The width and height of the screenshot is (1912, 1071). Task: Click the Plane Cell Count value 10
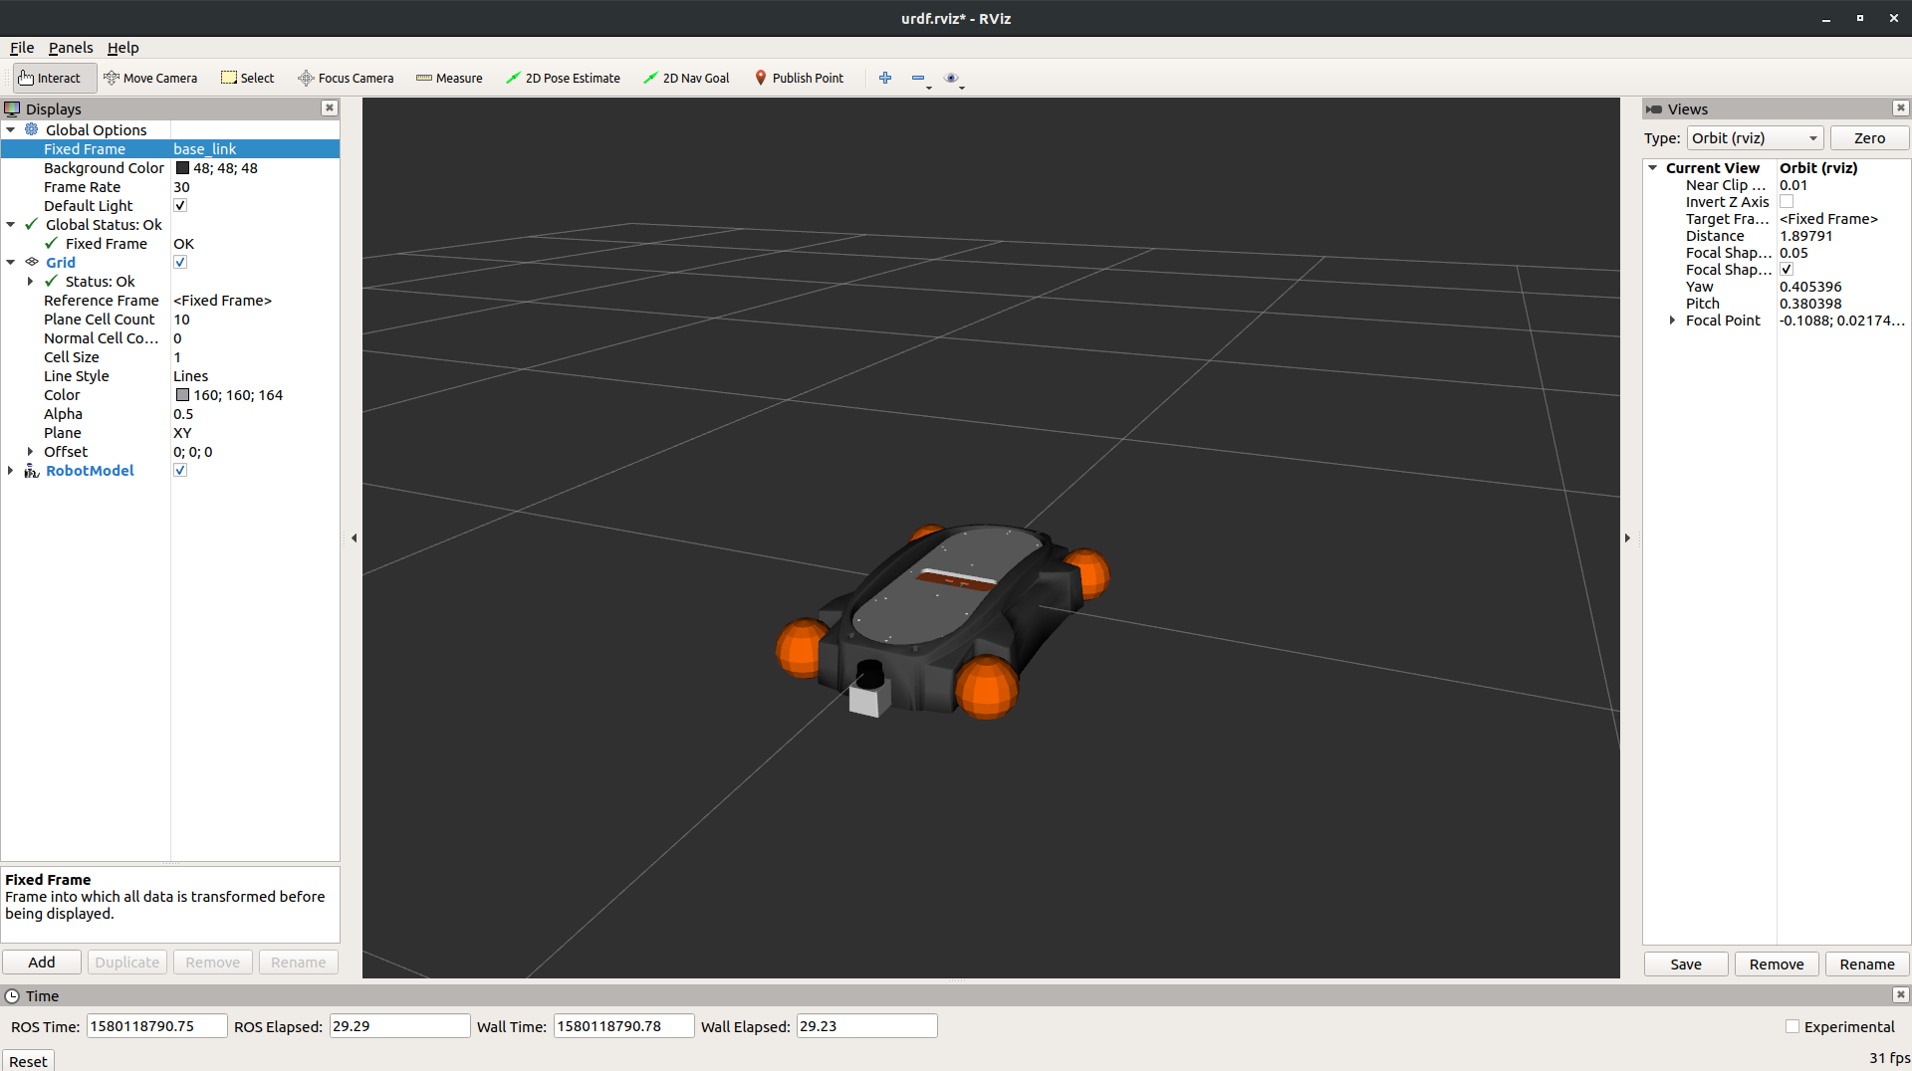click(181, 319)
